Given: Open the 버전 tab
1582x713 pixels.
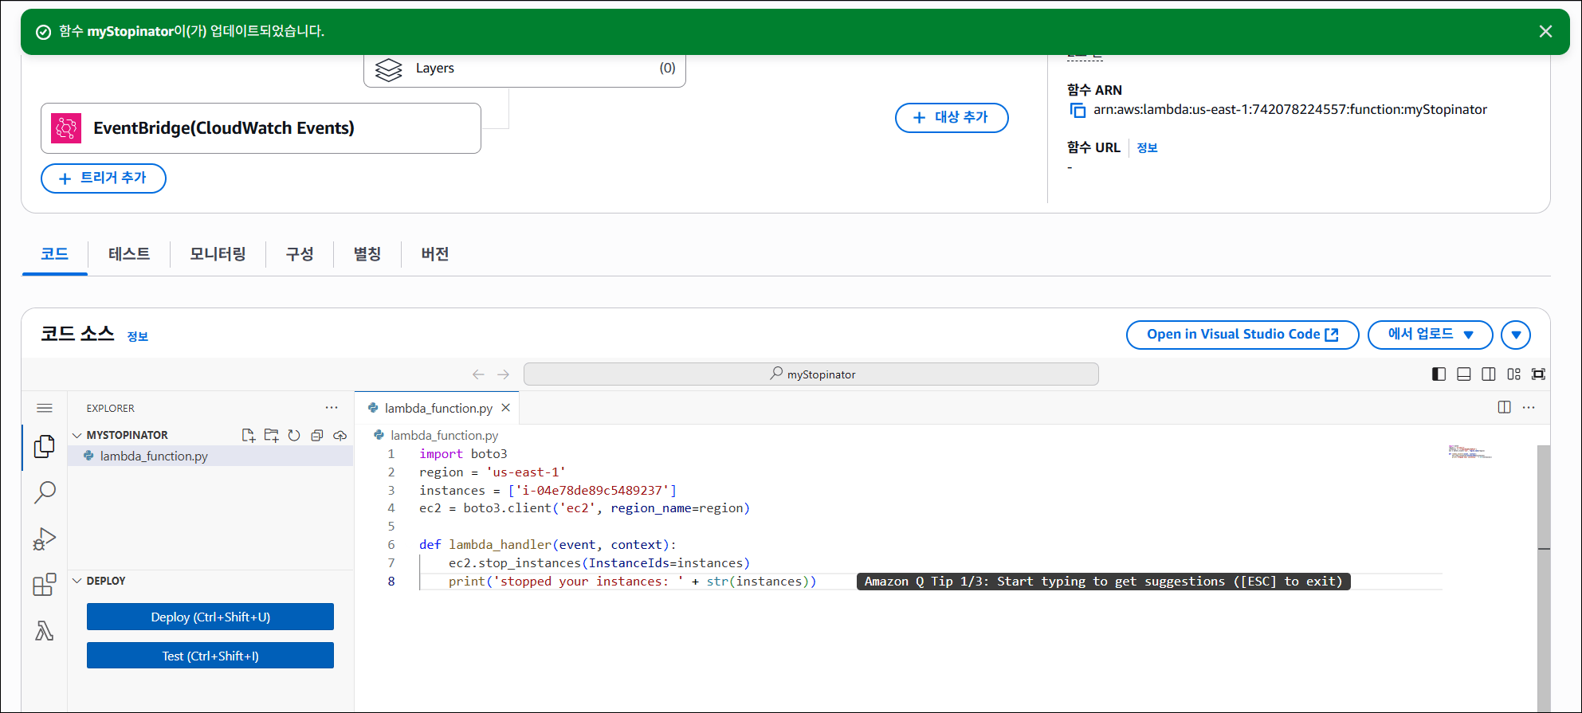Looking at the screenshot, I should pyautogui.click(x=435, y=254).
